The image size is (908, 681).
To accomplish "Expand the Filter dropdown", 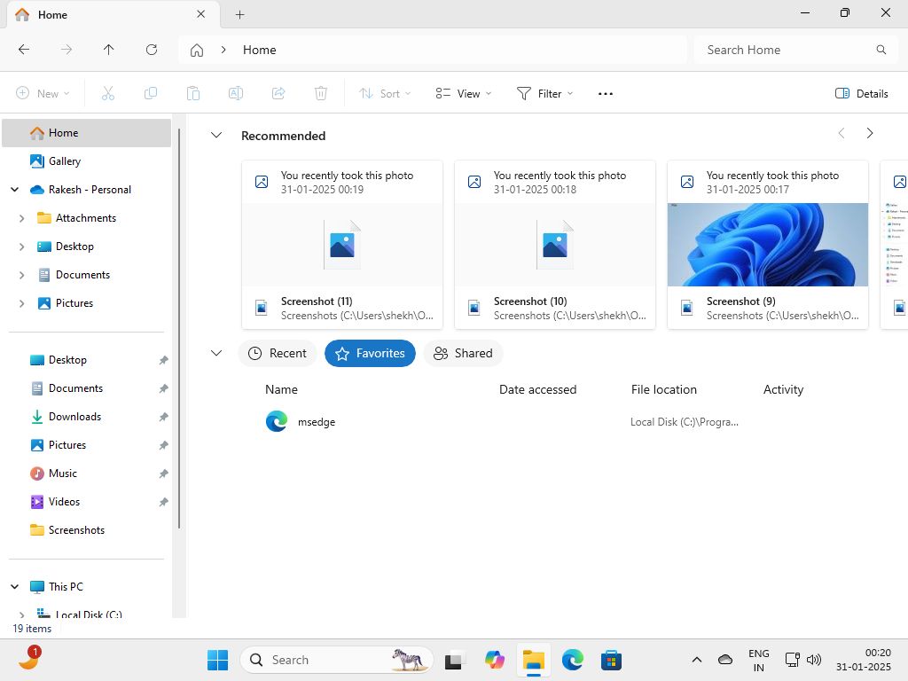I will click(544, 93).
